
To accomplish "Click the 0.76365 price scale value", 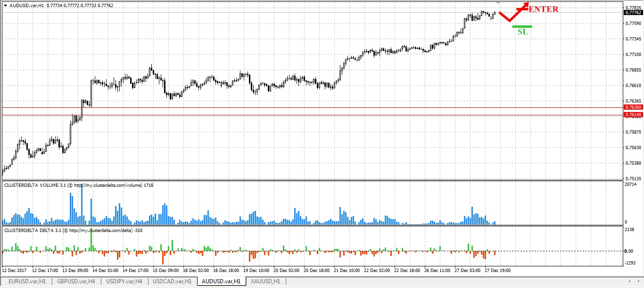I will [633, 101].
